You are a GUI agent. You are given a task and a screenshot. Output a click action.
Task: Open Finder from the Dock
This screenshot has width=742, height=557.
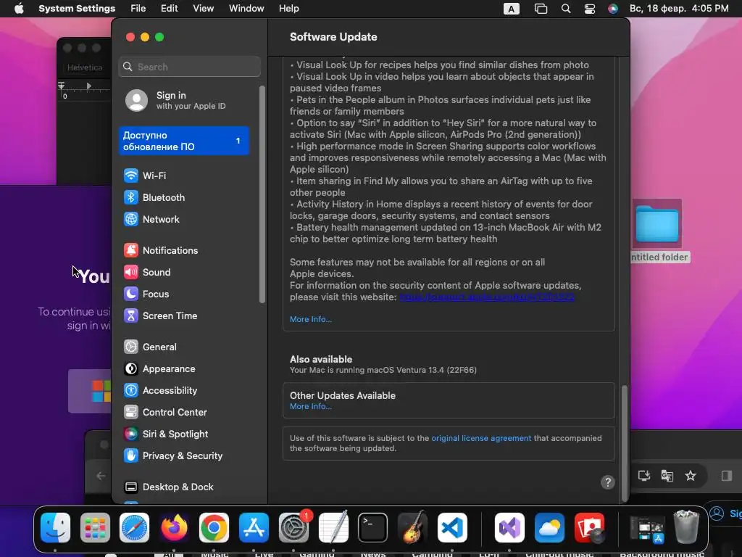coord(55,527)
